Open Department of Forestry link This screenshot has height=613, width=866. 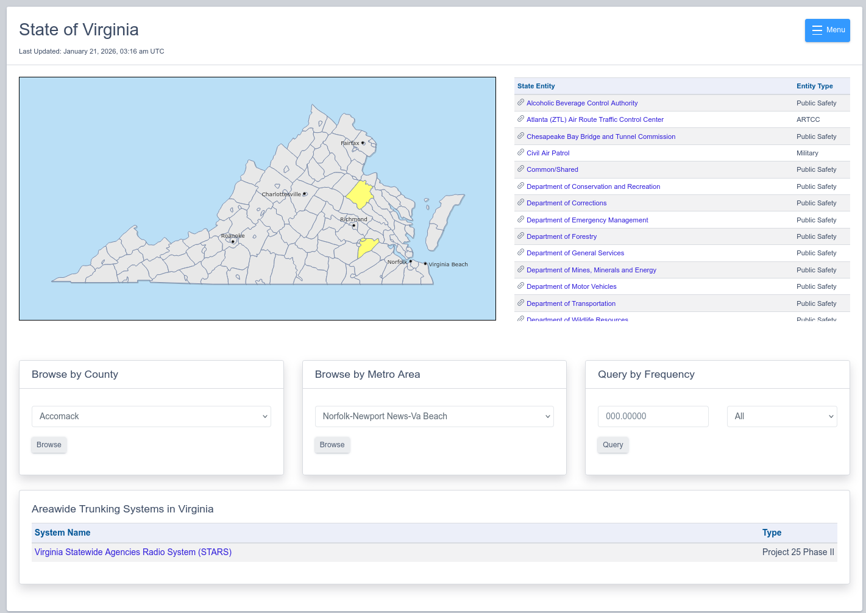[x=562, y=236]
